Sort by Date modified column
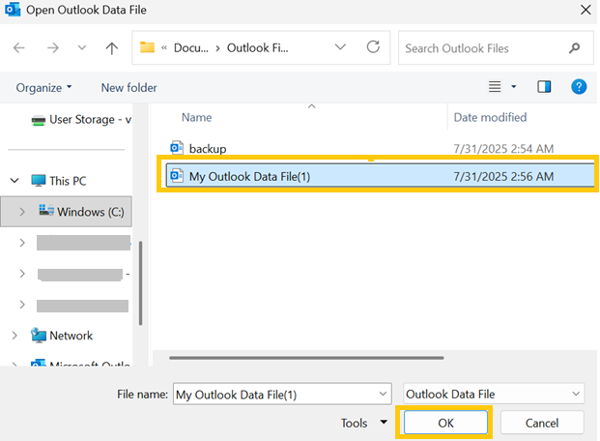The width and height of the screenshot is (600, 441). (490, 117)
